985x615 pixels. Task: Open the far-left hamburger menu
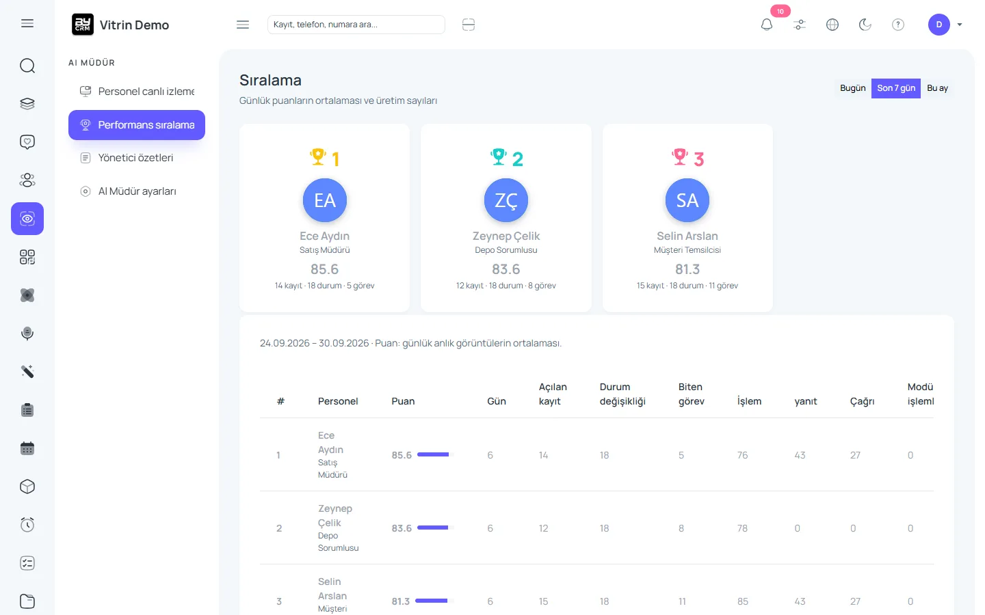tap(27, 24)
